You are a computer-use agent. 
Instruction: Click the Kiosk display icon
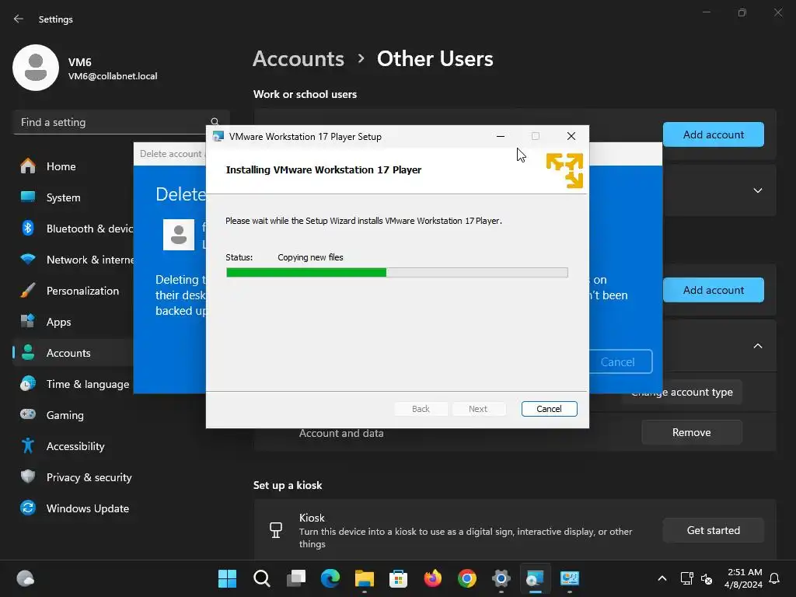[x=276, y=530]
